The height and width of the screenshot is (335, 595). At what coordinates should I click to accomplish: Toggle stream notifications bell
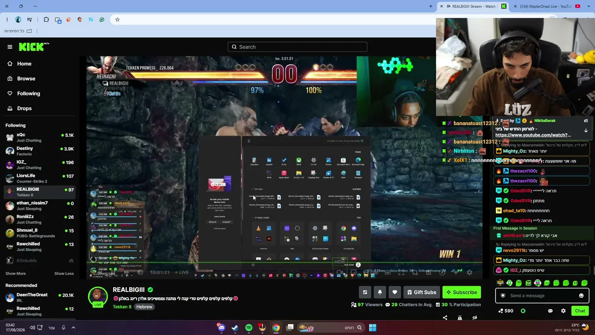tap(380, 292)
